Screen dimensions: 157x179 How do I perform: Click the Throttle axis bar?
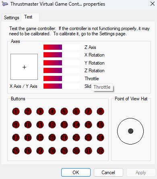[62, 79]
